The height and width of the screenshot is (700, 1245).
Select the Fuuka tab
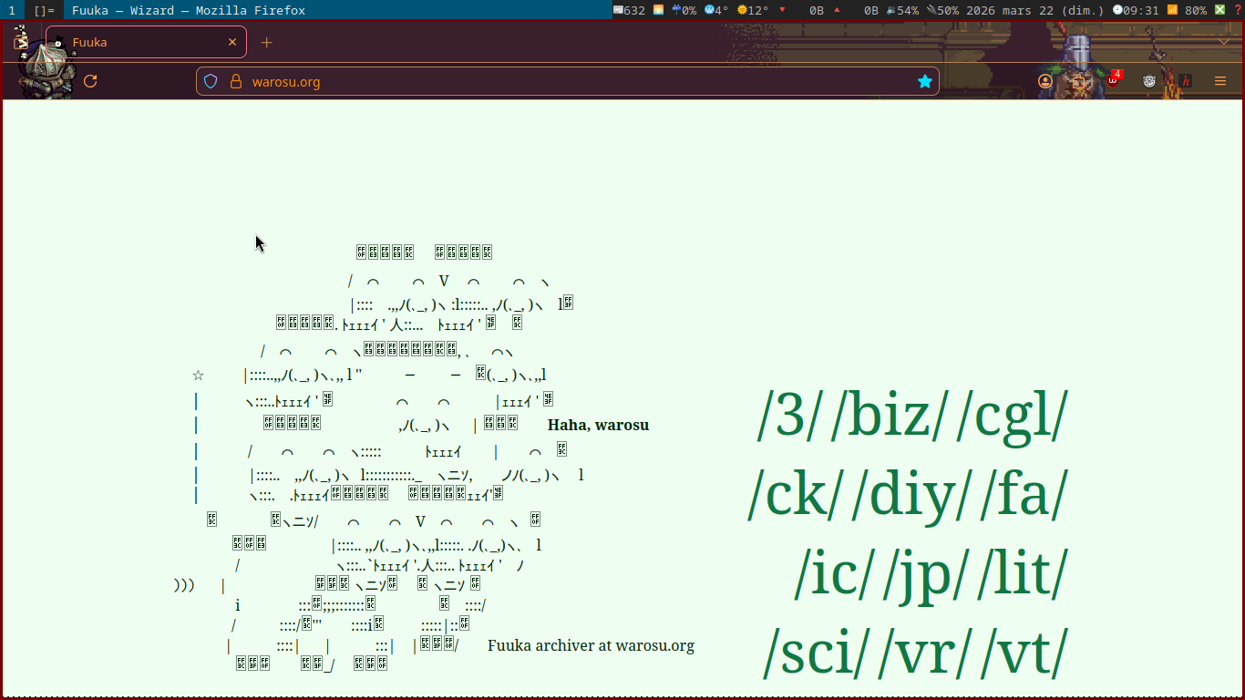(x=137, y=42)
